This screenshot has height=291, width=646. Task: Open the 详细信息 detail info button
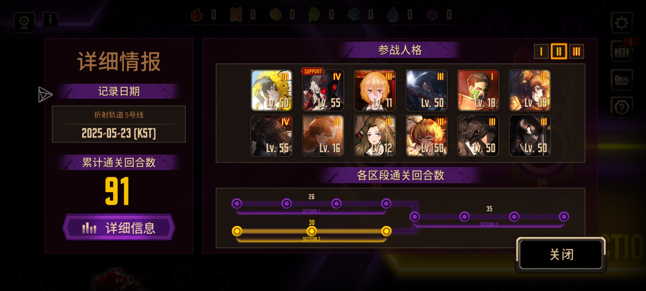119,228
